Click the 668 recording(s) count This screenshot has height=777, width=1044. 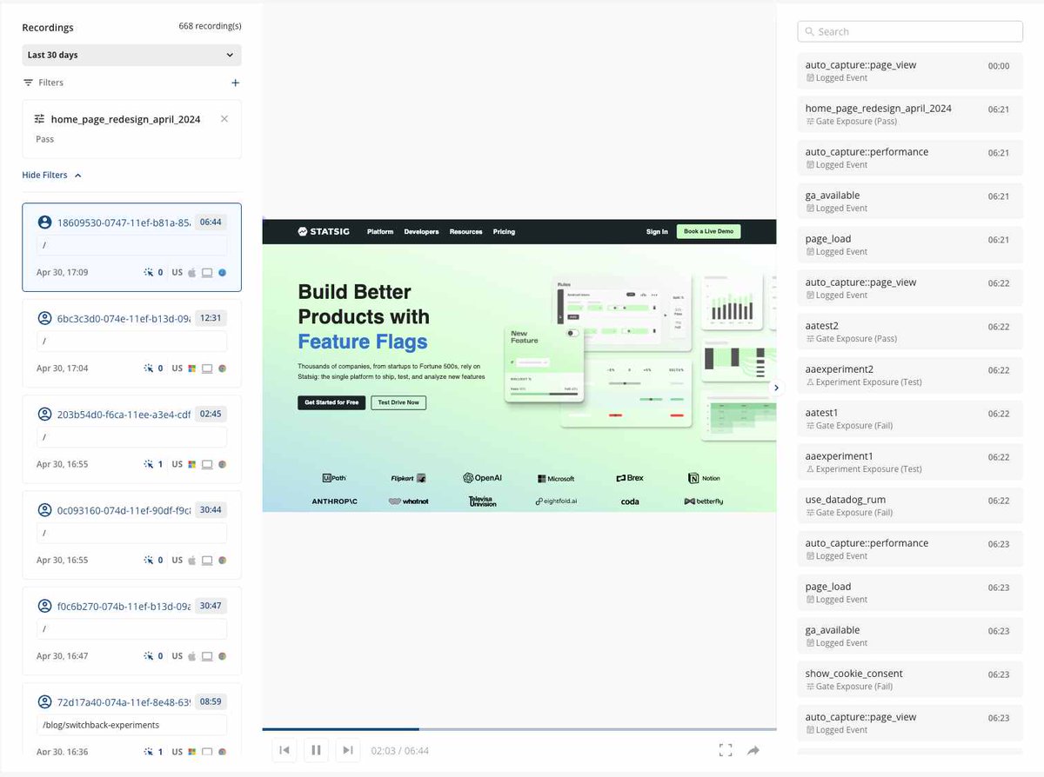click(x=210, y=26)
